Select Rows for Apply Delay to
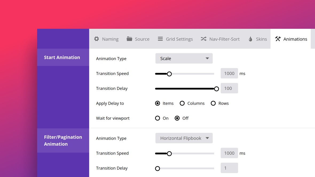 213,103
